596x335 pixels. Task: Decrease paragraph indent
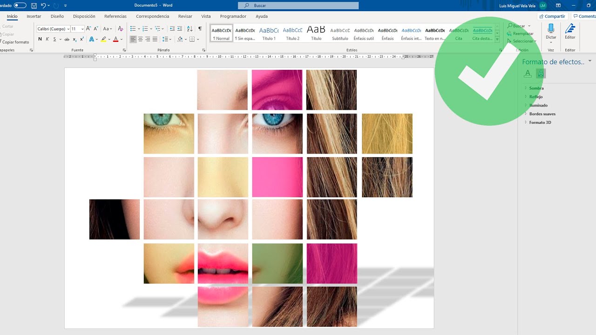[x=172, y=29]
